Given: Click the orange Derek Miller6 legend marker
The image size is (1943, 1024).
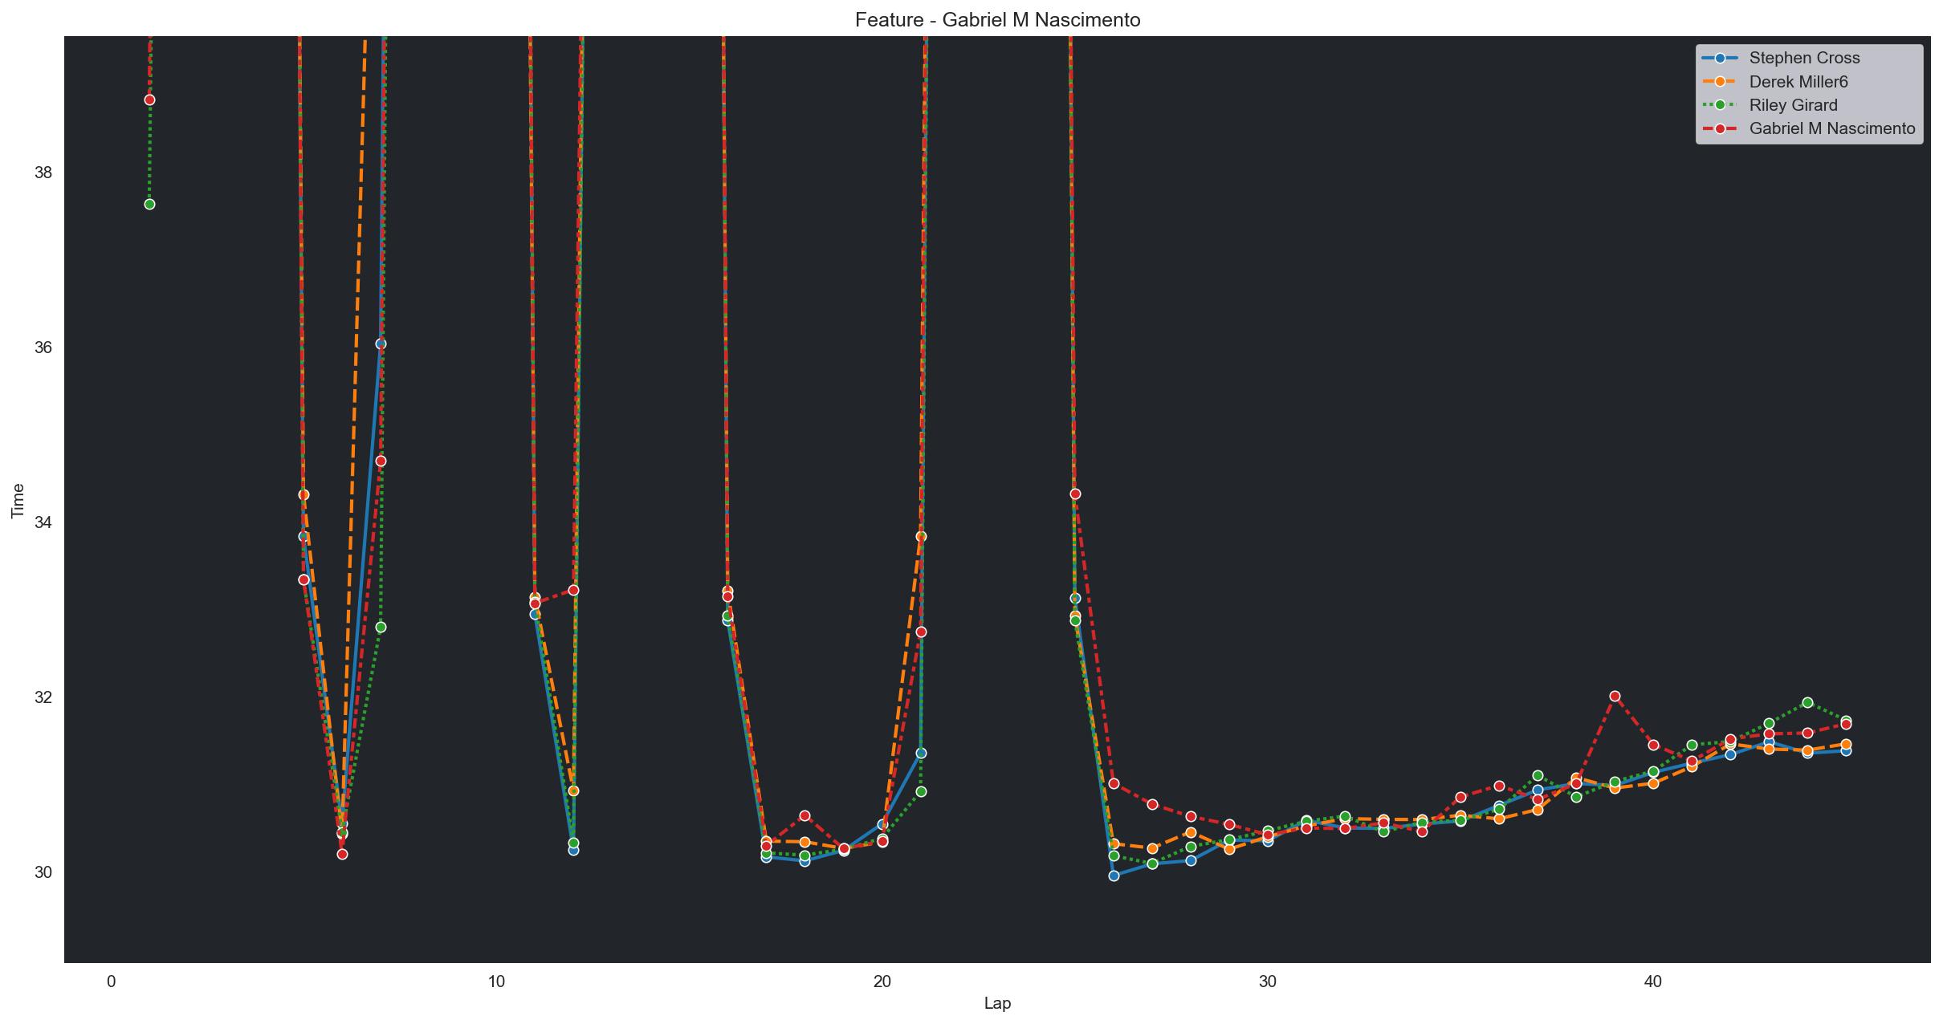Looking at the screenshot, I should click(x=1720, y=82).
